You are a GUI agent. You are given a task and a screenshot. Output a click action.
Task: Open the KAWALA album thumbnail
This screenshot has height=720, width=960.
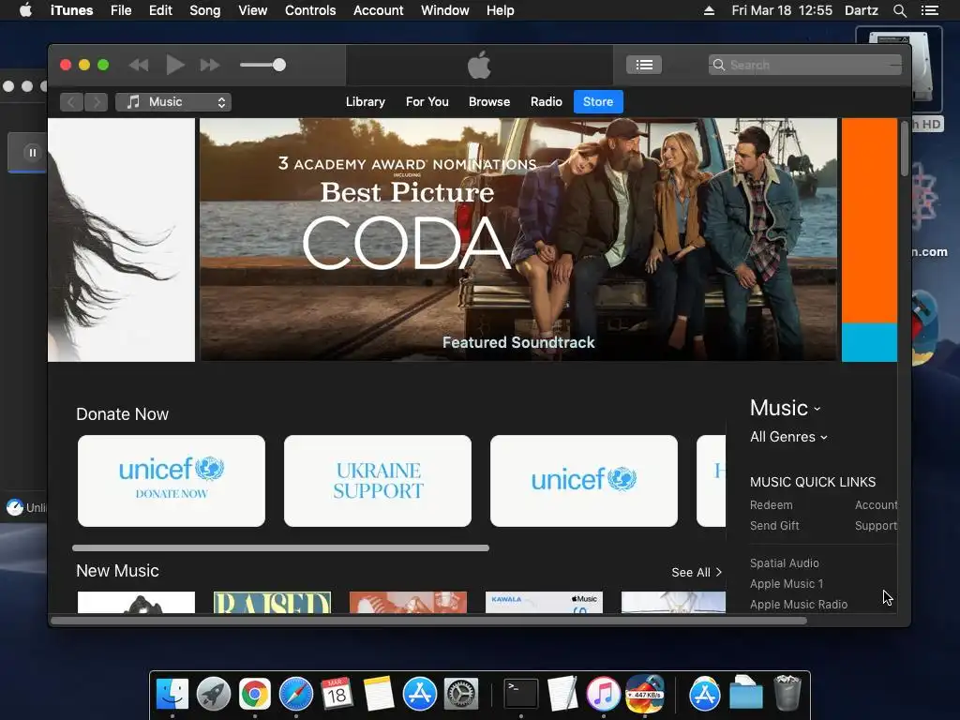[544, 603]
